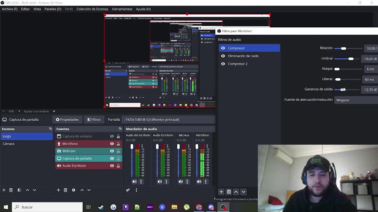
Task: Click the Windows Buscar search box
Action: 47,207
